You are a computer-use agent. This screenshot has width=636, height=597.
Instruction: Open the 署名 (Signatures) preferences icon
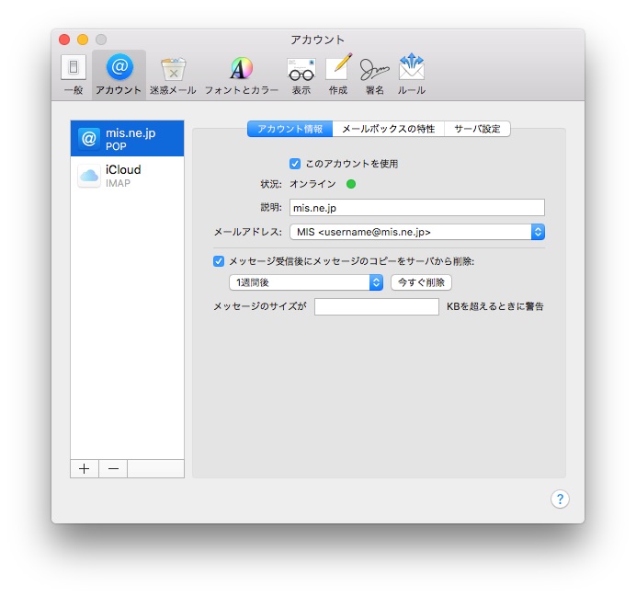[374, 76]
